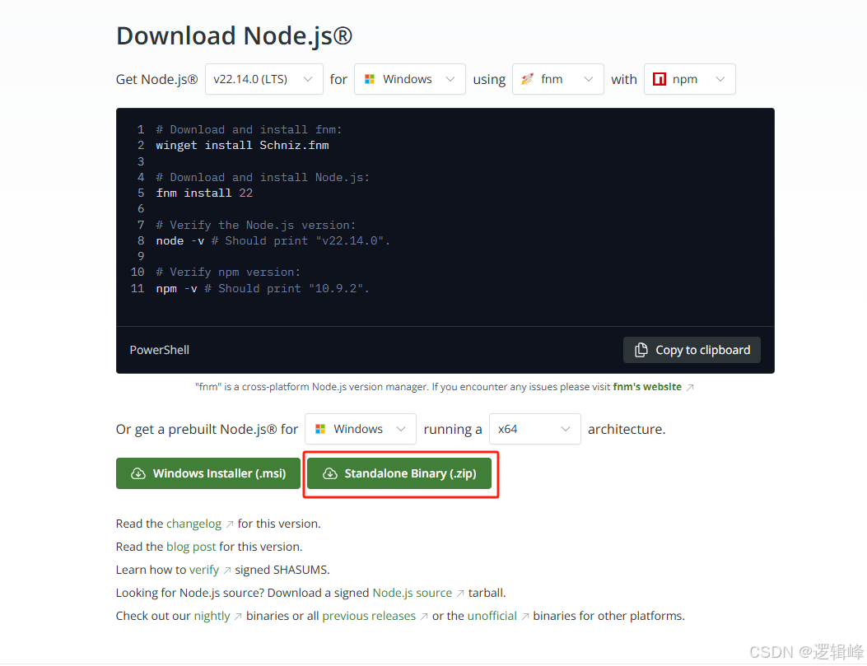Click the Windows Installer (.msi) button
The image size is (867, 666).
[207, 473]
